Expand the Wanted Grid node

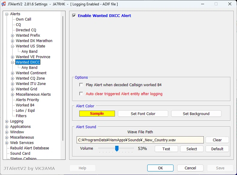(12, 89)
